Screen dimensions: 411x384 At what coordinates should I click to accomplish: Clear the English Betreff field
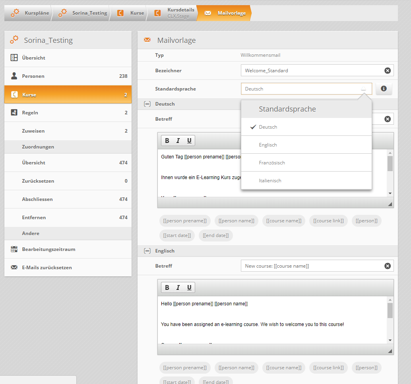[x=387, y=266]
